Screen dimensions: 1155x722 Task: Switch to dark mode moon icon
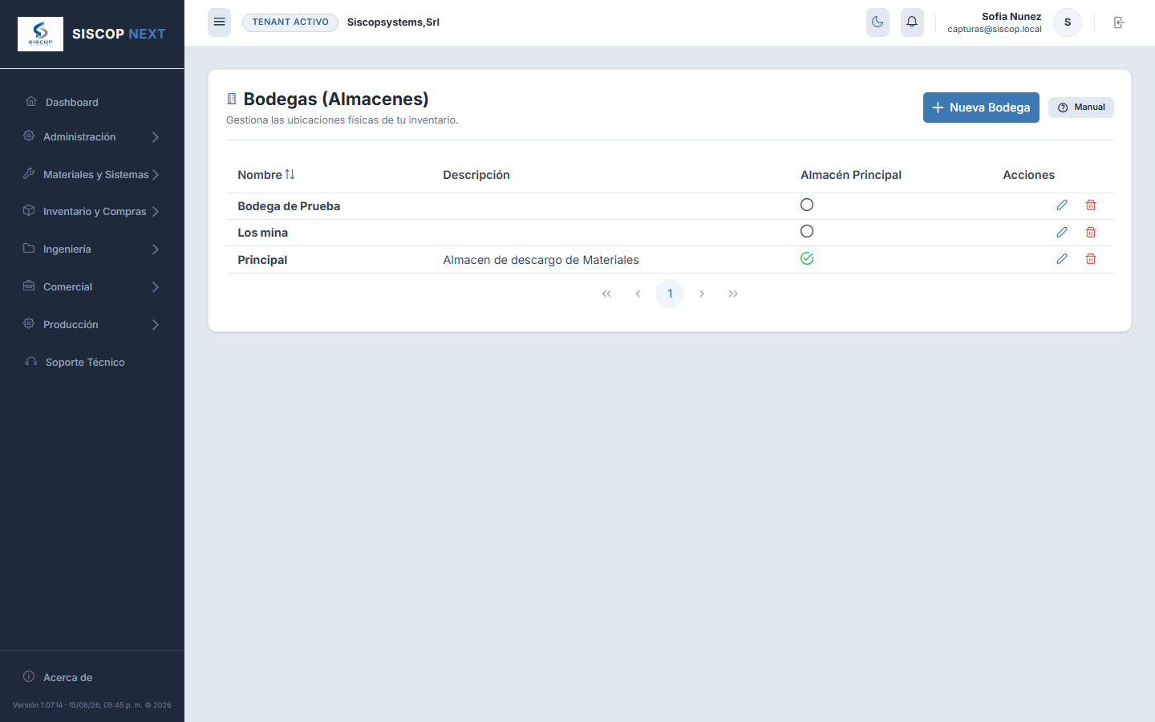click(877, 22)
